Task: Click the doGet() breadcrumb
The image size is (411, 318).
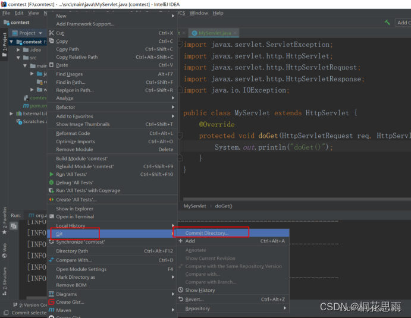Action: point(224,206)
